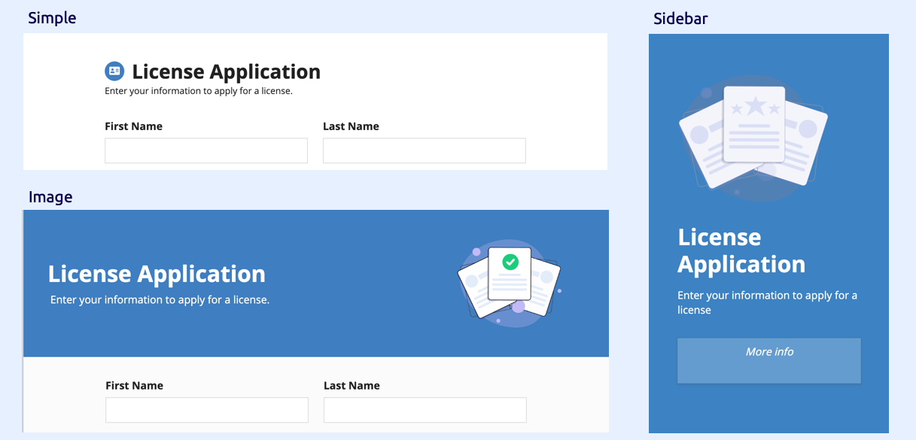Click the blue ID card icon beside License Application
The height and width of the screenshot is (440, 916).
[114, 71]
